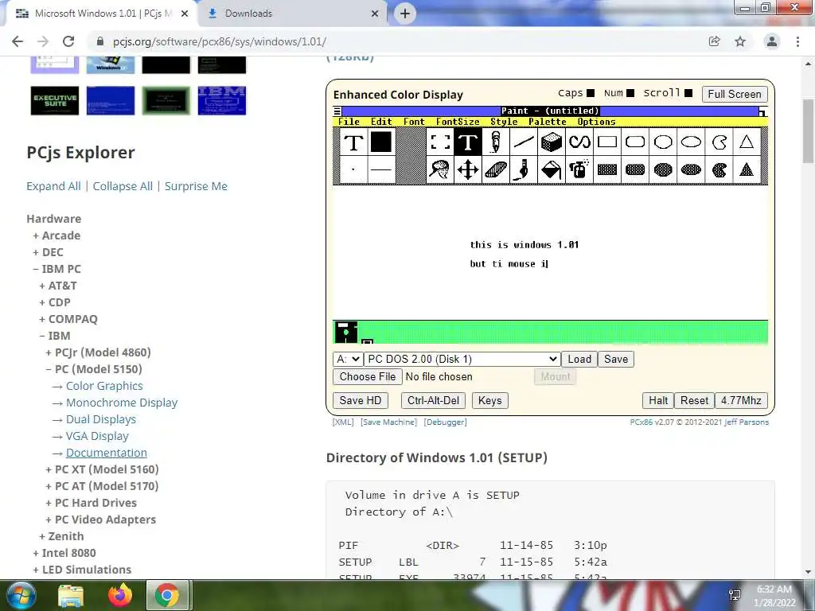Open the Surprise Me link
This screenshot has height=611, width=815.
tap(196, 186)
